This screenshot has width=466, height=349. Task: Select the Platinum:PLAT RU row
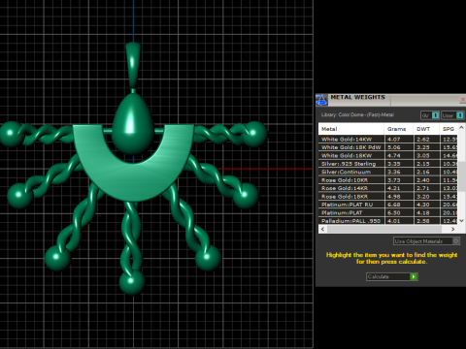(x=388, y=205)
